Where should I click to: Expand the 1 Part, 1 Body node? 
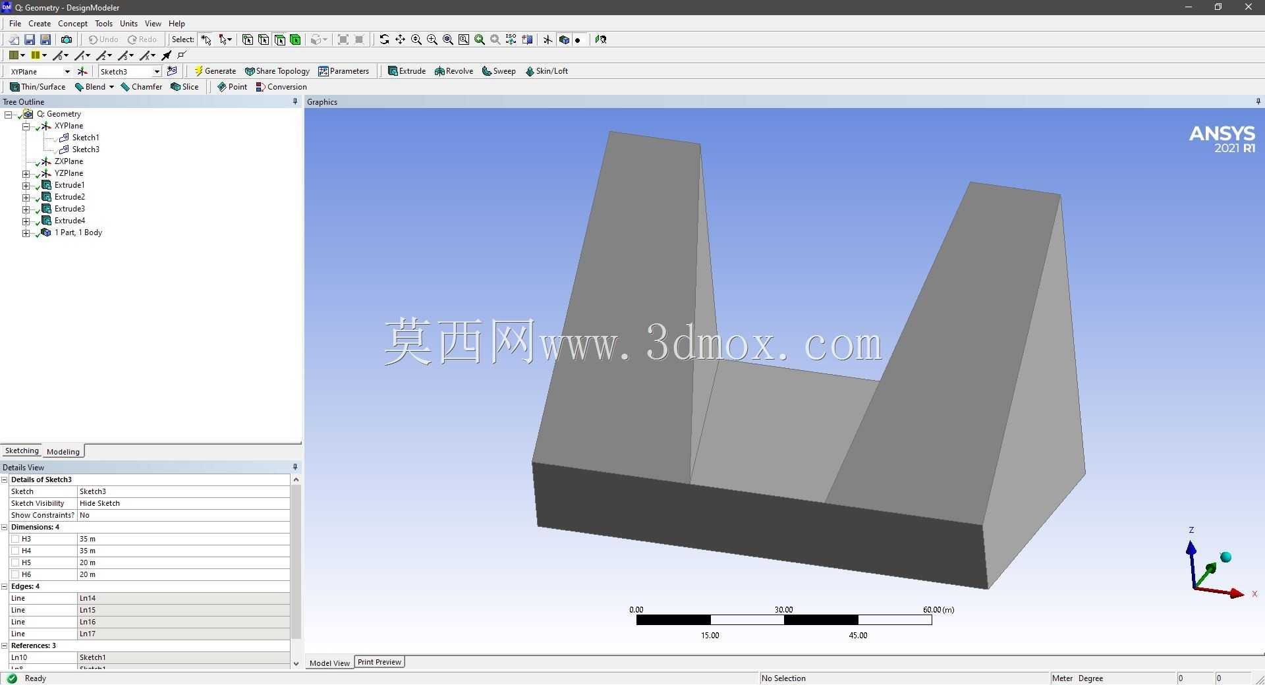pos(26,233)
